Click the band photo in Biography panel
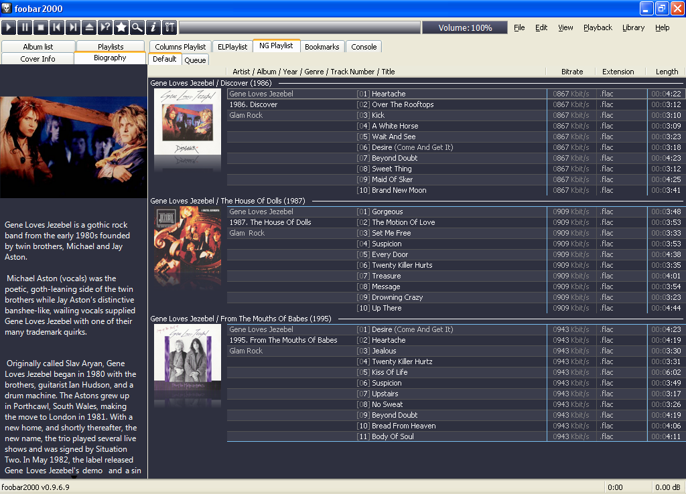The image size is (686, 494). point(74,147)
